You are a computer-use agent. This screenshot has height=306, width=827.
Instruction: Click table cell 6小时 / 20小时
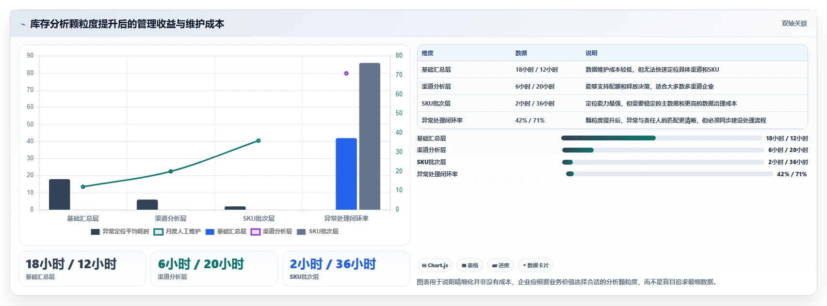535,87
